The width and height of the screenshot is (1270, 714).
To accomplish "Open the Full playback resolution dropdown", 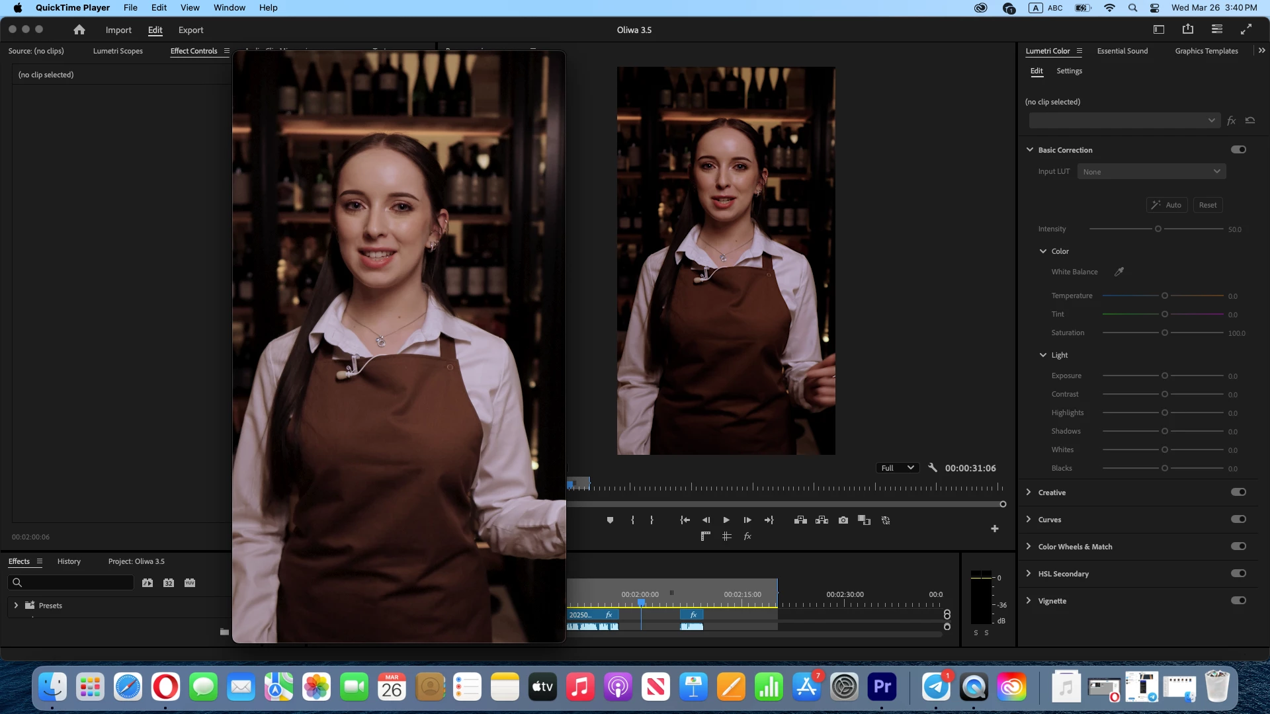I will click(897, 467).
